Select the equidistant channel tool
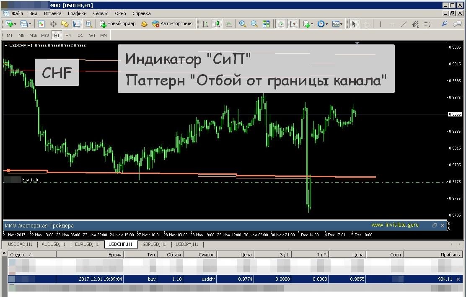The image size is (466, 297). (415, 24)
